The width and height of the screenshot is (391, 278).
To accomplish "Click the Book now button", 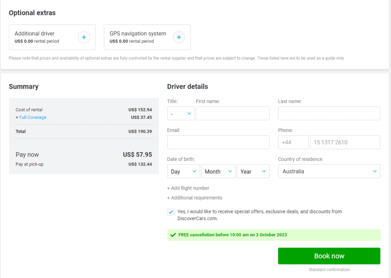I will pos(329,256).
